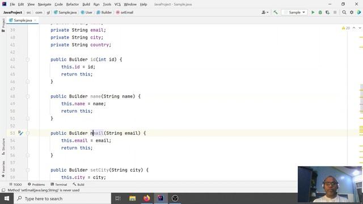Open the File menu
The height and width of the screenshot is (204, 363).
[x=12, y=4]
